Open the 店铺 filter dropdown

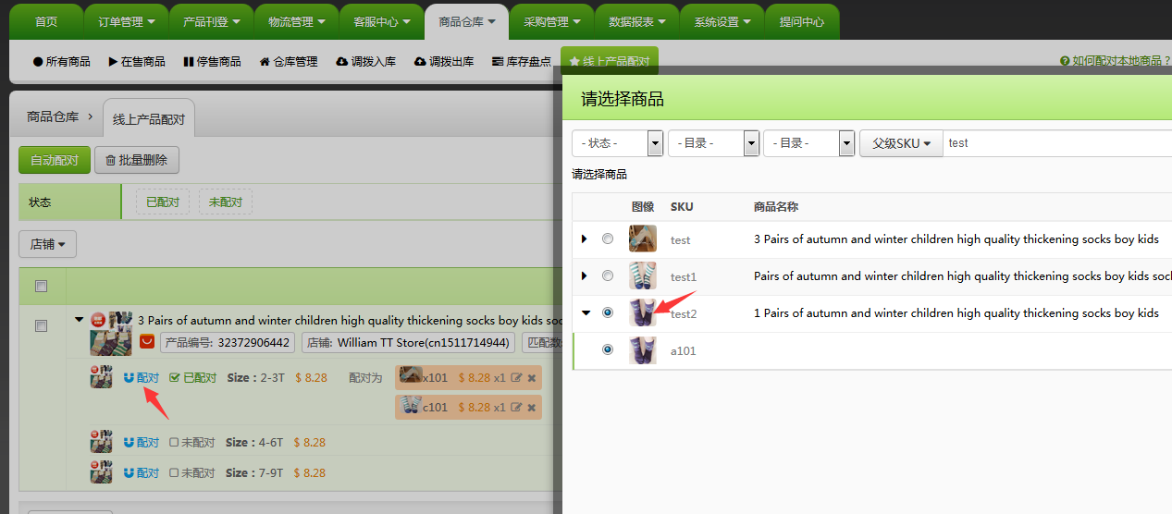tap(47, 244)
